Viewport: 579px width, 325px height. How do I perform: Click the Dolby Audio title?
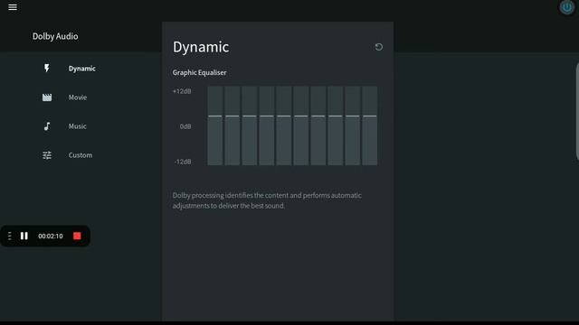click(x=55, y=36)
